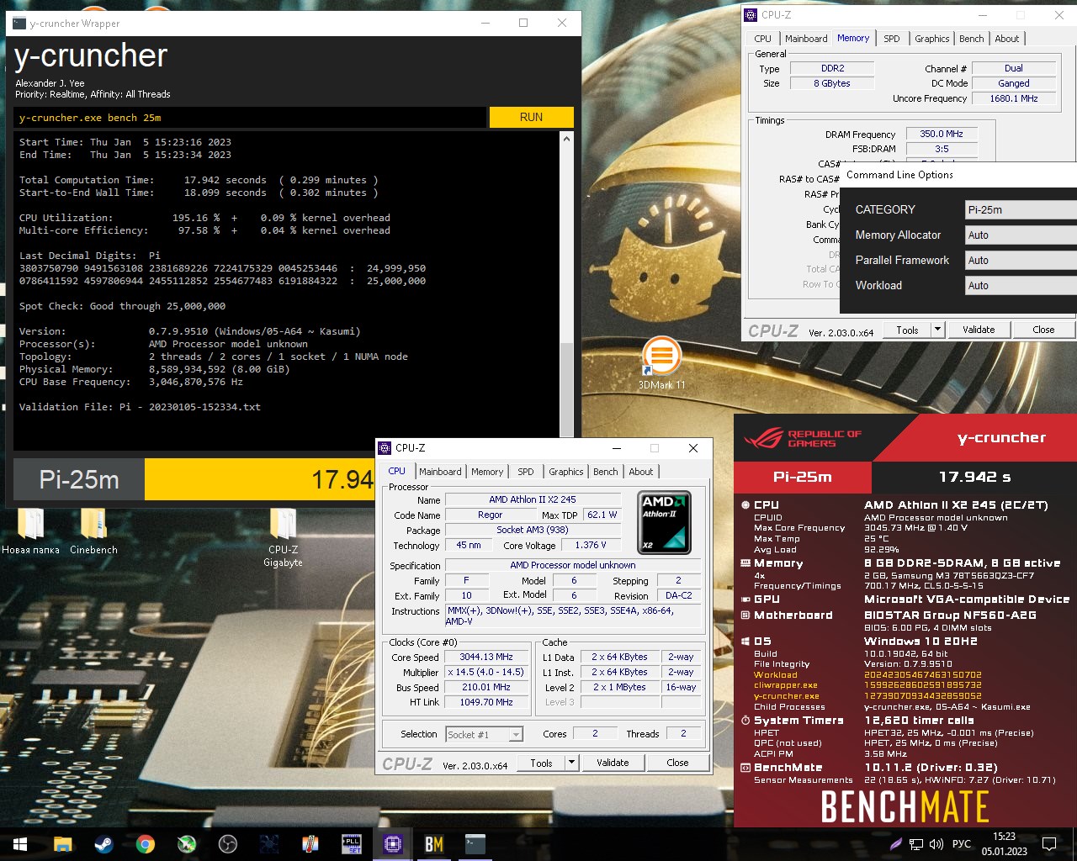Screen dimensions: 1077x861
Task: Open the Memory Allocator Auto dropdown
Action: [1021, 235]
